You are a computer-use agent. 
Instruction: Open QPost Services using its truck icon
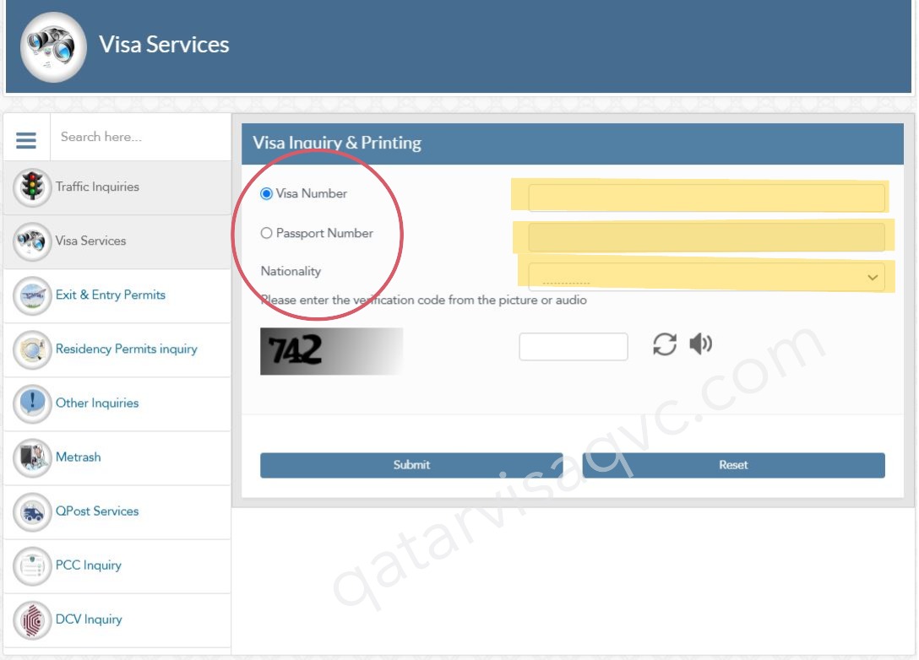(x=32, y=511)
